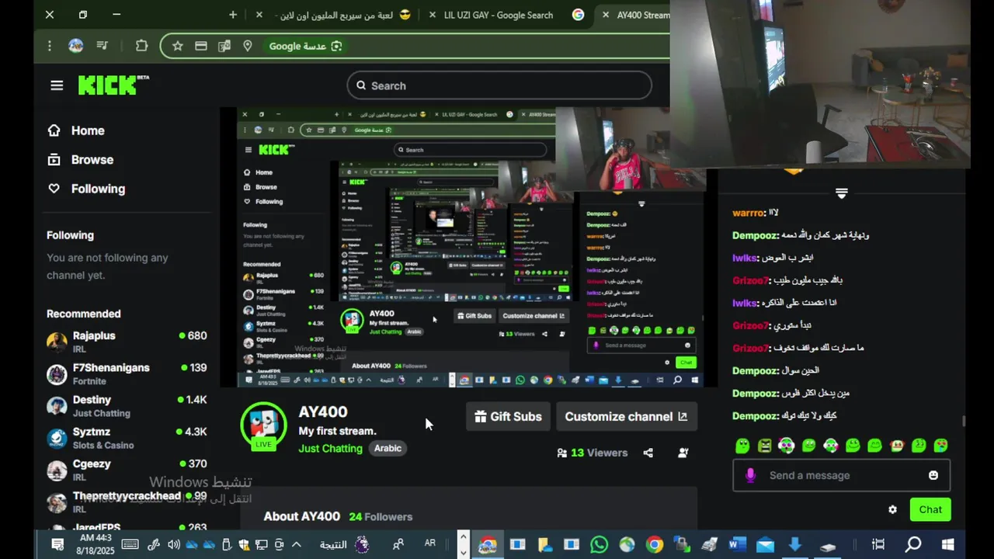Open the notification center icon
The width and height of the screenshot is (994, 559).
[57, 545]
